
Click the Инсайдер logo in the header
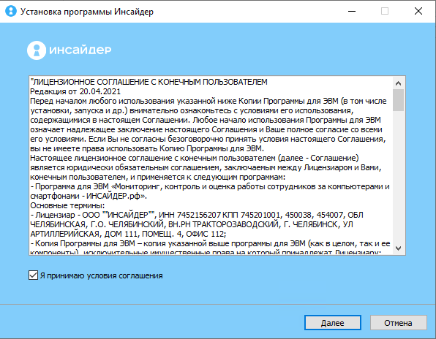69,50
